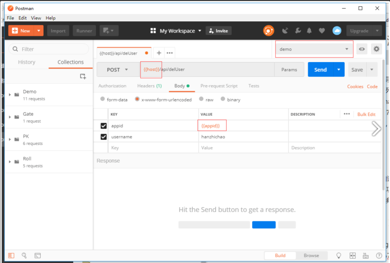Open the Upgrade dropdown arrow
This screenshot has width=390, height=263.
(377, 31)
